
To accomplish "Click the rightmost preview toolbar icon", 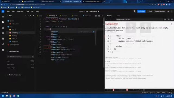I will pos(172,19).
